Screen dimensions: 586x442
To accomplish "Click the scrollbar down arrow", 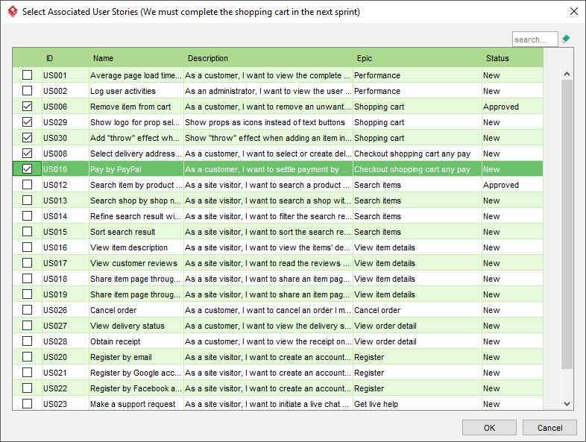I will coord(567,404).
